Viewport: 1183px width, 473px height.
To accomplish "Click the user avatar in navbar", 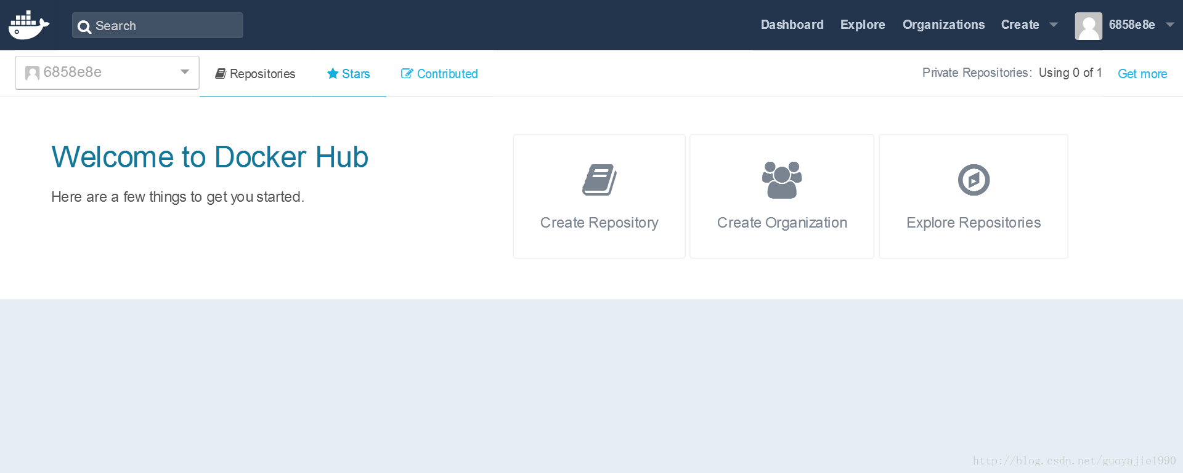I will (x=1089, y=26).
